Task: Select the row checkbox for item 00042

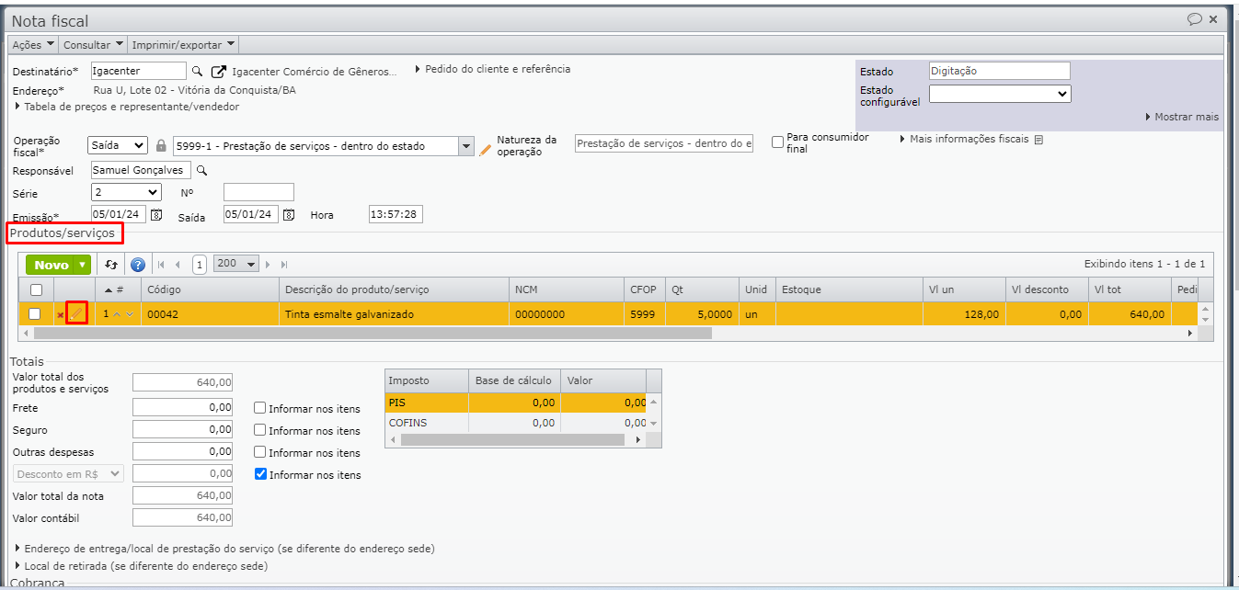Action: coord(35,314)
